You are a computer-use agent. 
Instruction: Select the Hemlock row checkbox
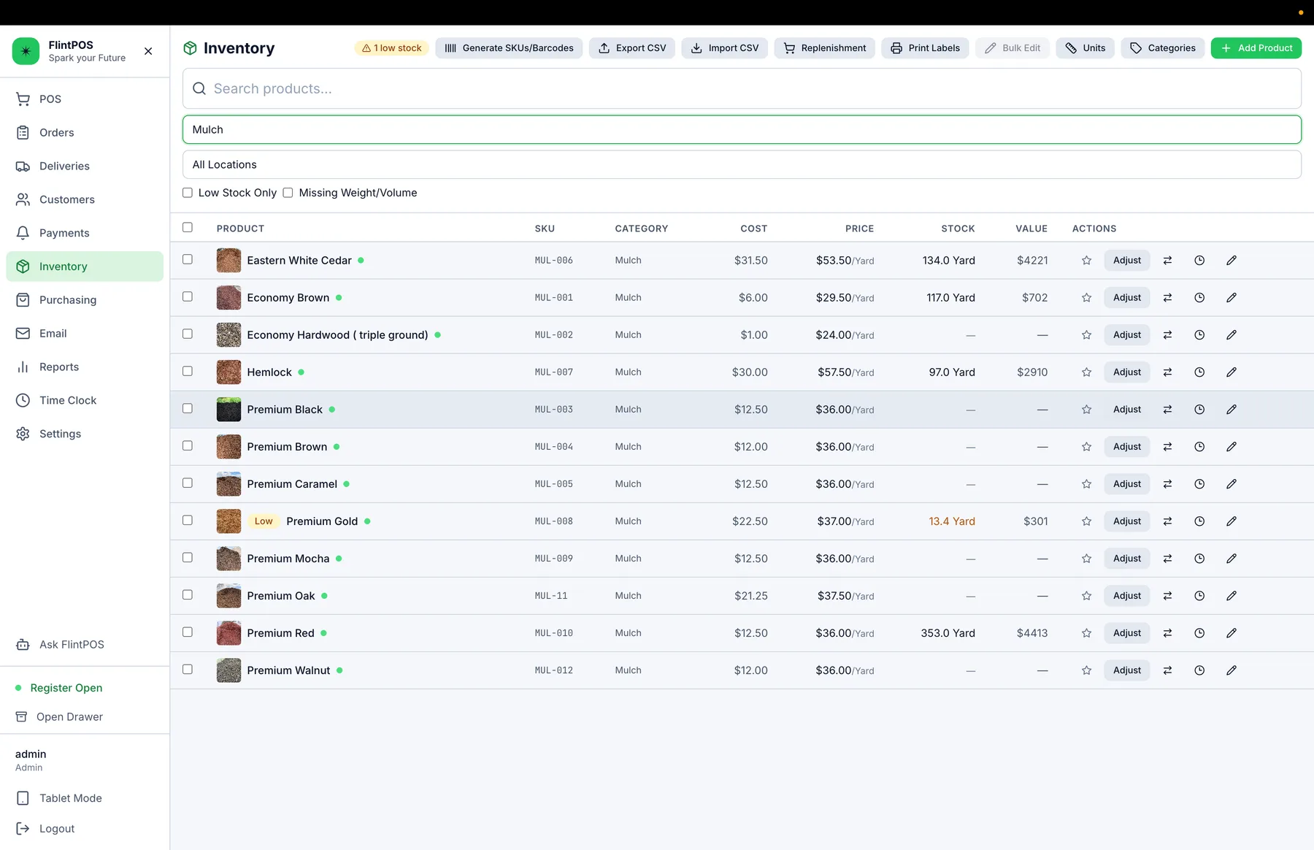click(188, 372)
